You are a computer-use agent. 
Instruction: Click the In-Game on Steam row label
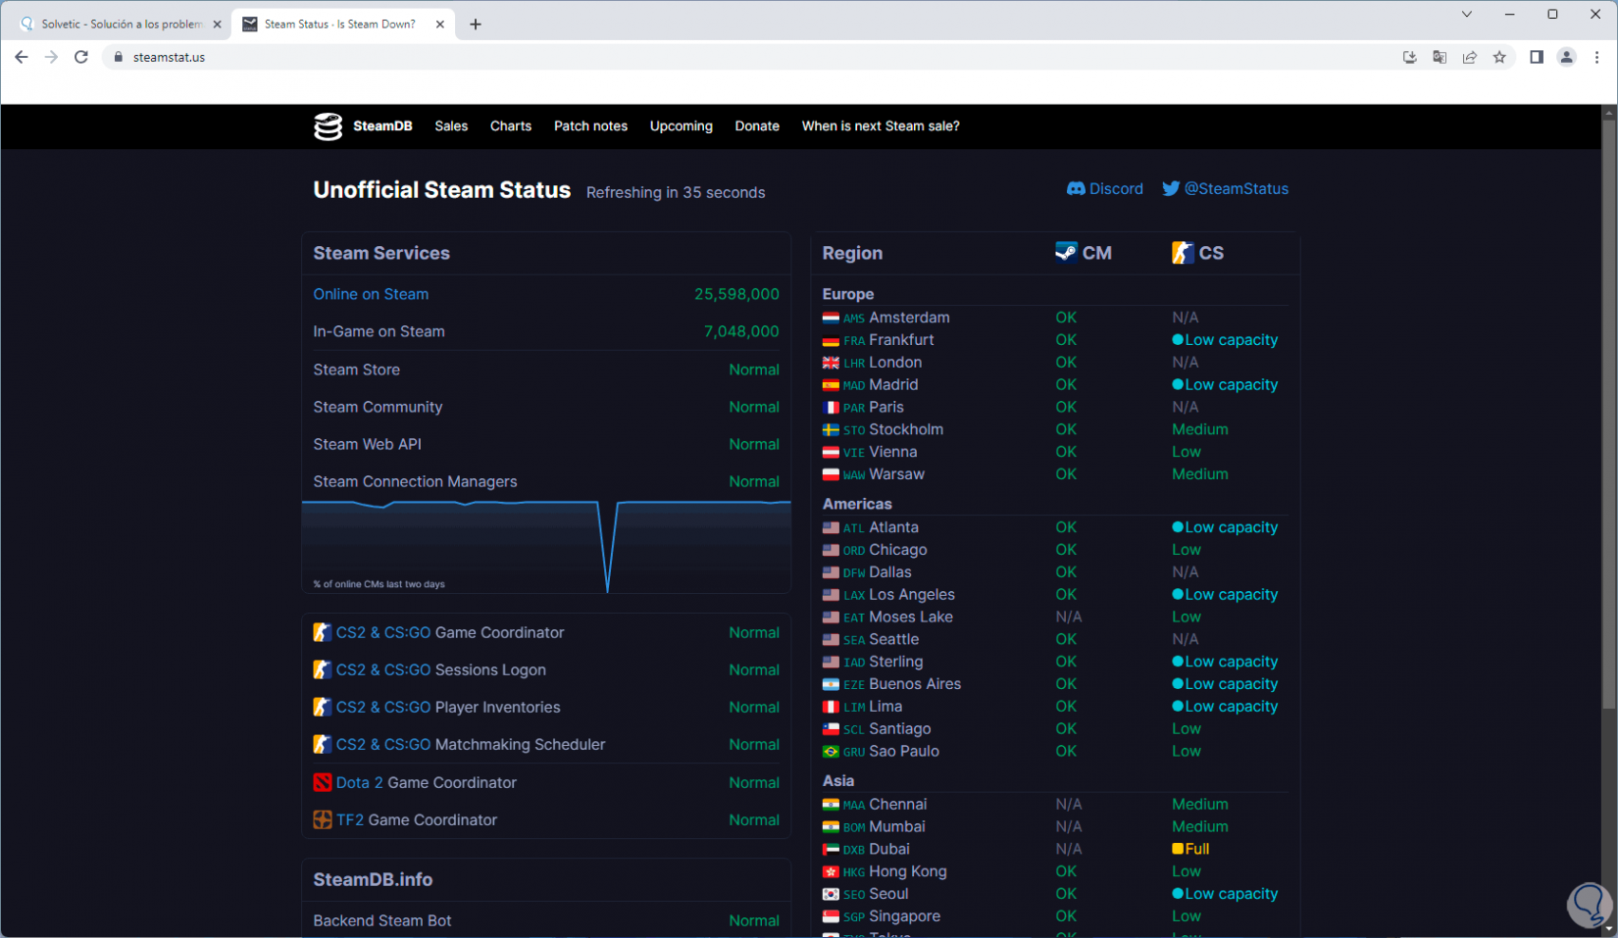coord(379,331)
